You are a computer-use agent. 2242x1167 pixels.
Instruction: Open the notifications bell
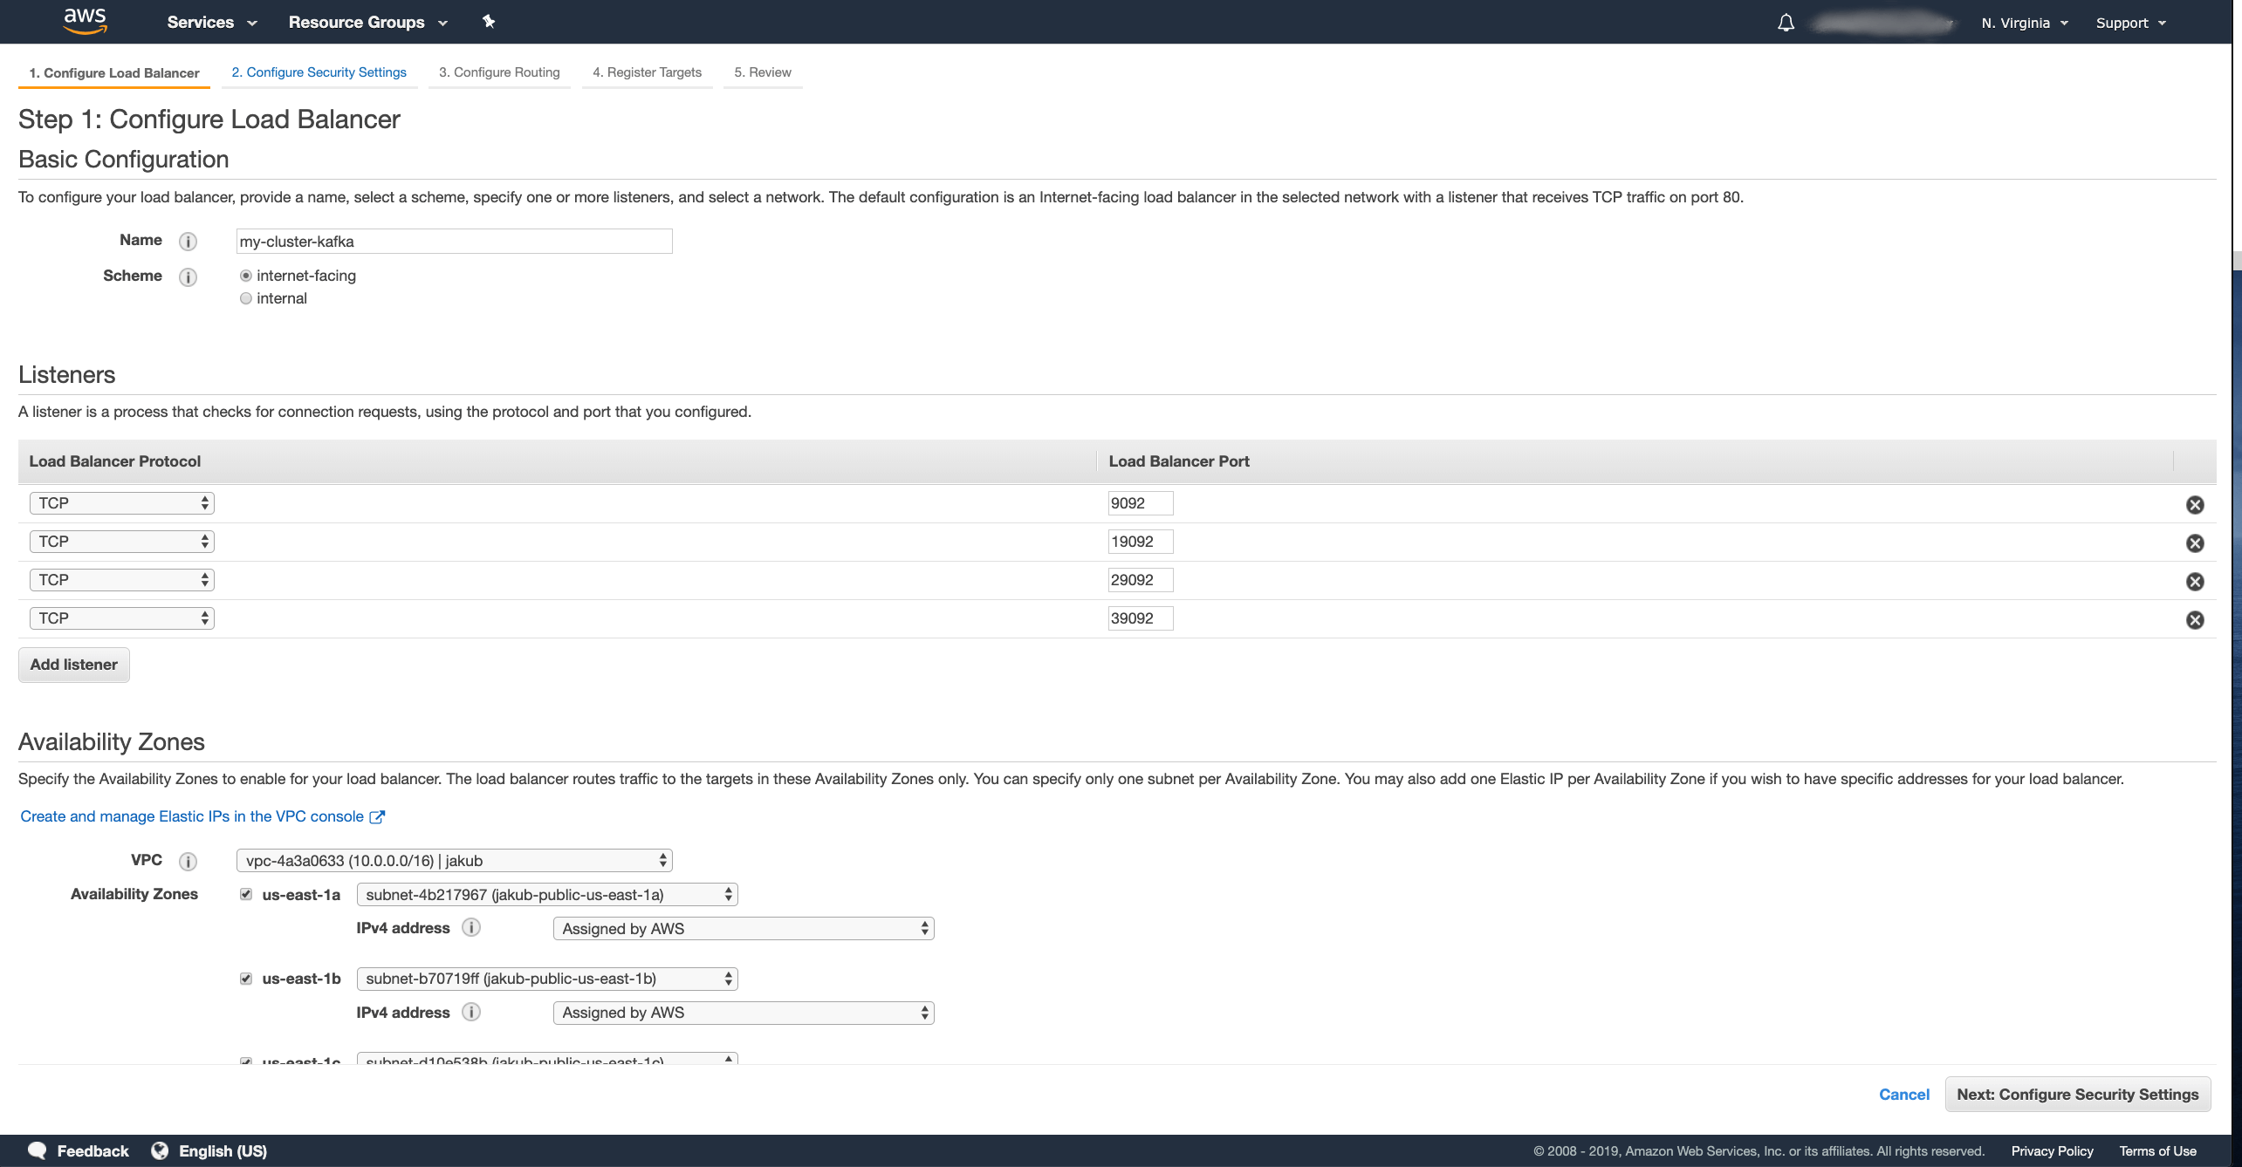(x=1786, y=23)
